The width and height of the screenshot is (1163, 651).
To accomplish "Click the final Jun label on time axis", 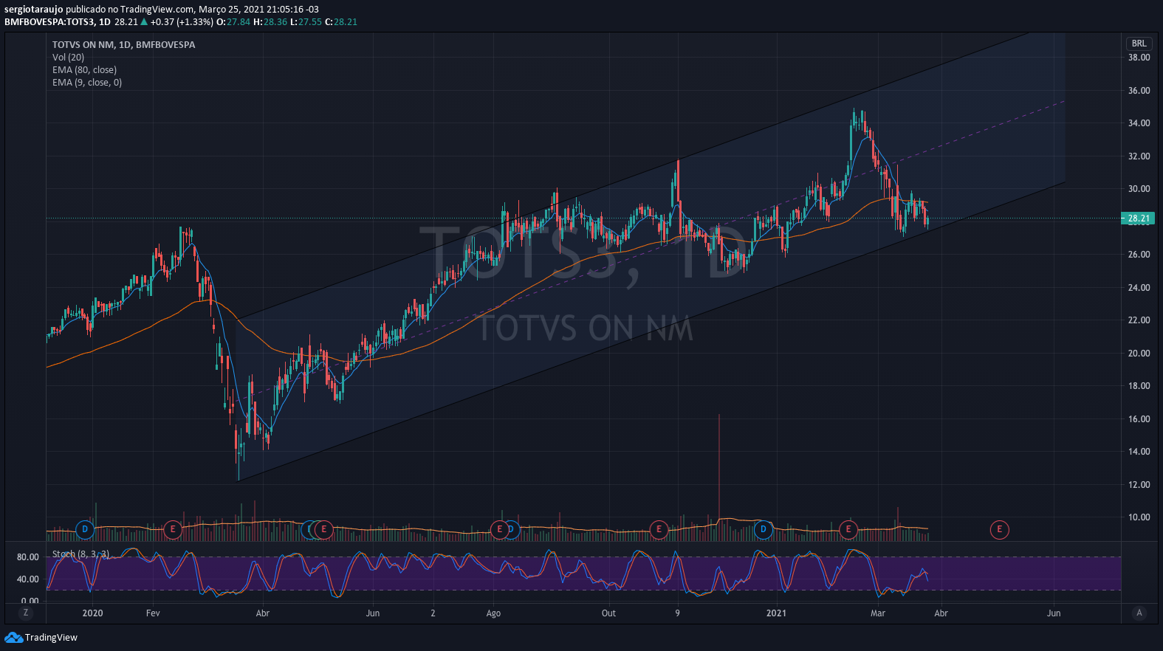I will (1054, 613).
